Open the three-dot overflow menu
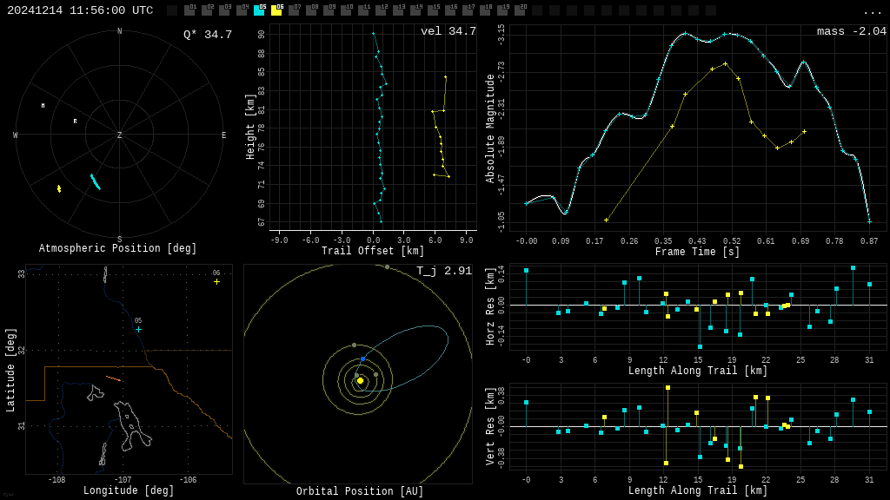The width and height of the screenshot is (890, 500). pyautogui.click(x=872, y=11)
